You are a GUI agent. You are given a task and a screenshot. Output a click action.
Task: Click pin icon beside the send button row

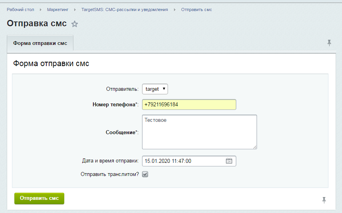(x=324, y=200)
